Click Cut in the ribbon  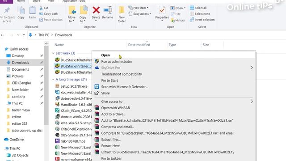[44, 8]
